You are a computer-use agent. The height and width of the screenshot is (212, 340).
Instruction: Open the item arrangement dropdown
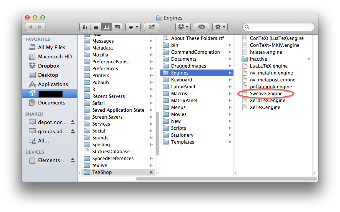(x=133, y=27)
